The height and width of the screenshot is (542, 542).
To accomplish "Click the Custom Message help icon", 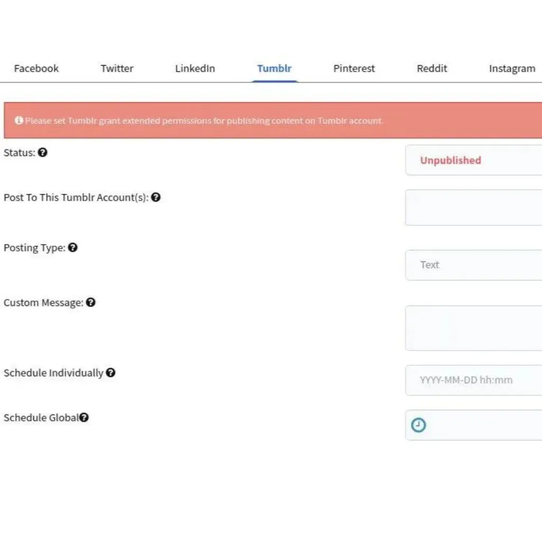I will [x=91, y=302].
